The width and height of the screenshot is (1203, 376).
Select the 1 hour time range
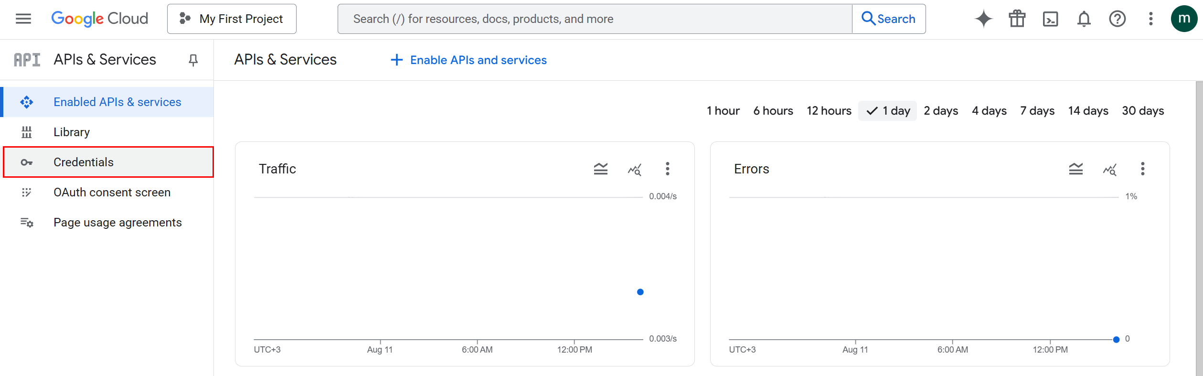coord(723,111)
